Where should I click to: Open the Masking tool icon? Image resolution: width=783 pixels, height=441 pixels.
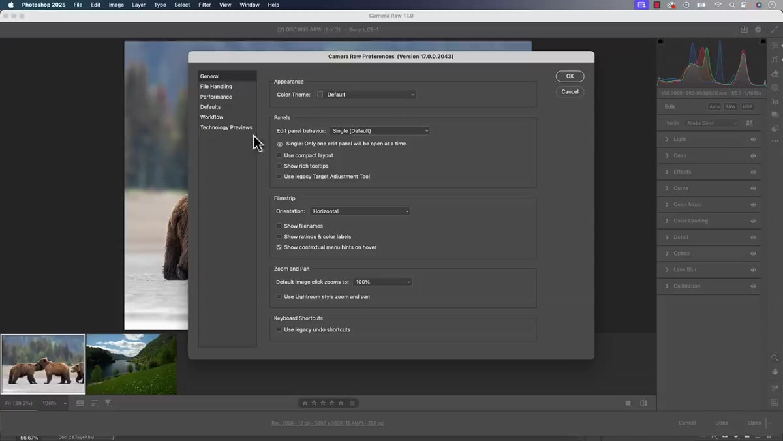tap(775, 87)
